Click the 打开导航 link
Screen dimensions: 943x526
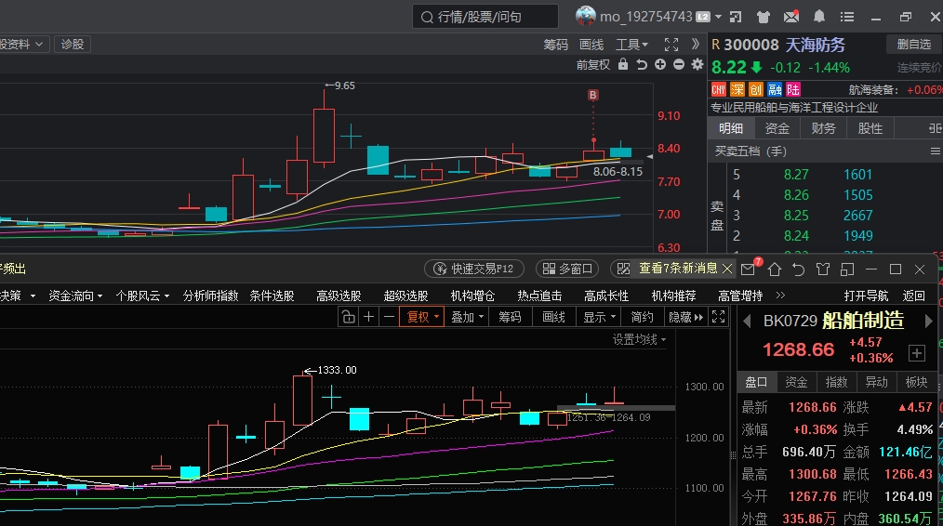coord(866,296)
